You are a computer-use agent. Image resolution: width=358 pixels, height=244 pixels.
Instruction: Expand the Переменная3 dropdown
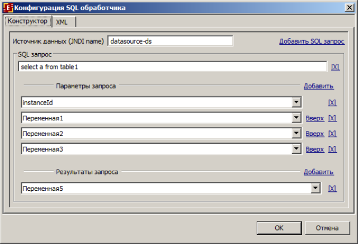(296, 149)
